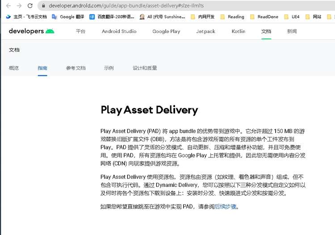Follow the 后续步骤 link
The height and width of the screenshot is (235, 335).
tap(226, 206)
